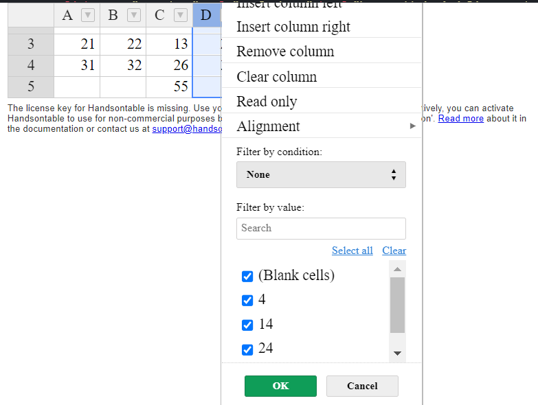Uncheck the (Blank cells) checkbox

[248, 276]
